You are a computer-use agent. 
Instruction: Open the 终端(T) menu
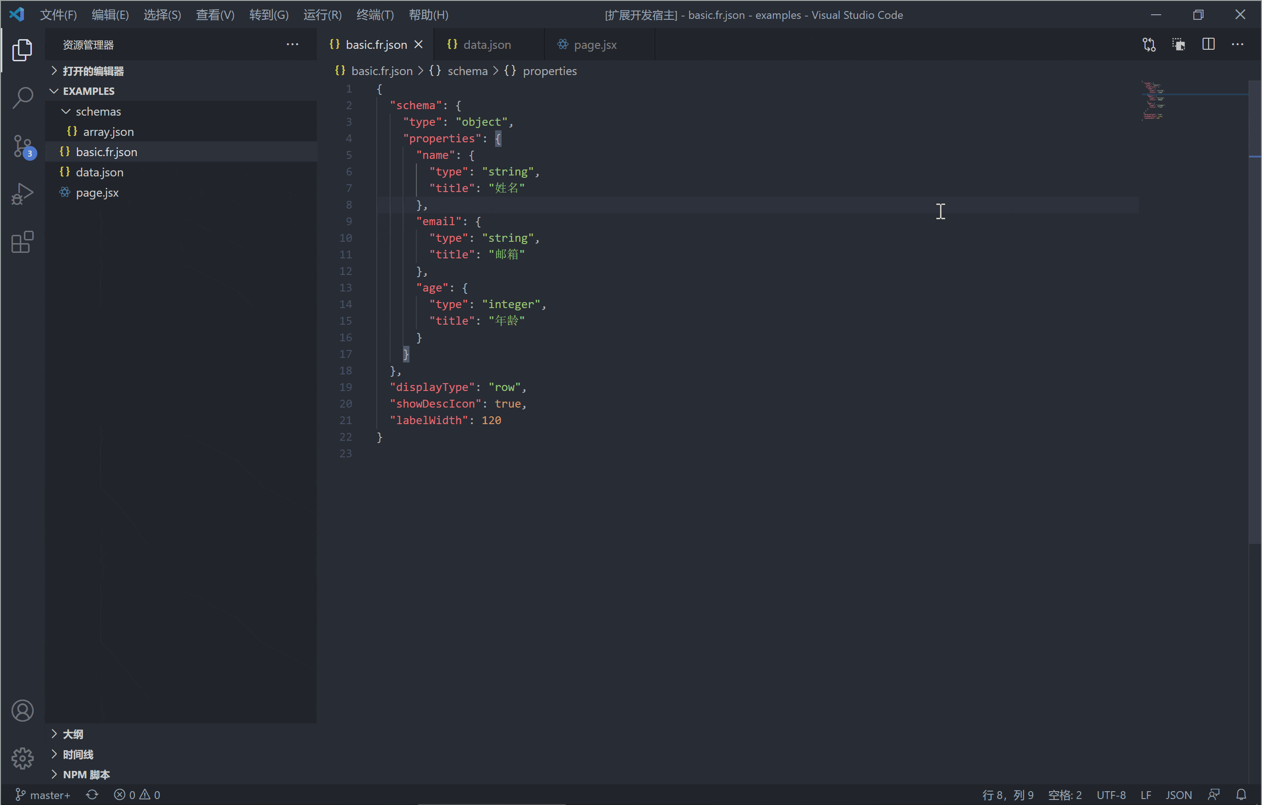pyautogui.click(x=375, y=15)
